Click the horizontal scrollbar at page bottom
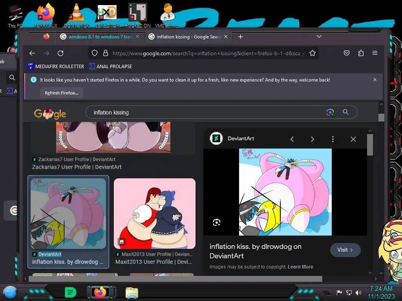This screenshot has width=402, height=301. click(x=175, y=279)
